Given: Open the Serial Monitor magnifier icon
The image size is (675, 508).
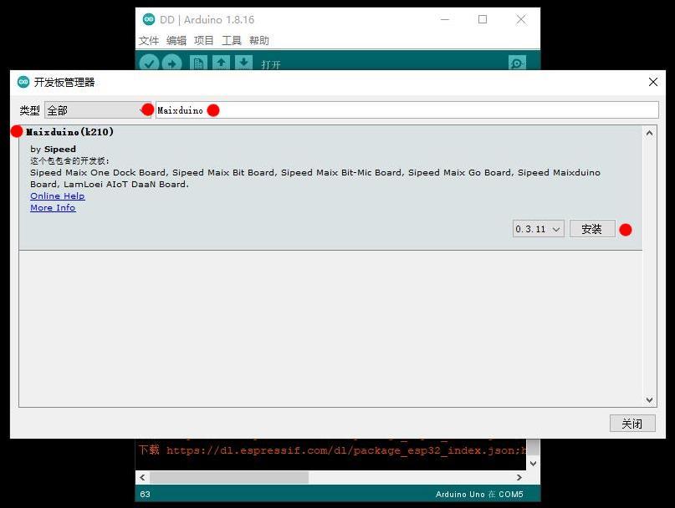Looking at the screenshot, I should [x=517, y=63].
